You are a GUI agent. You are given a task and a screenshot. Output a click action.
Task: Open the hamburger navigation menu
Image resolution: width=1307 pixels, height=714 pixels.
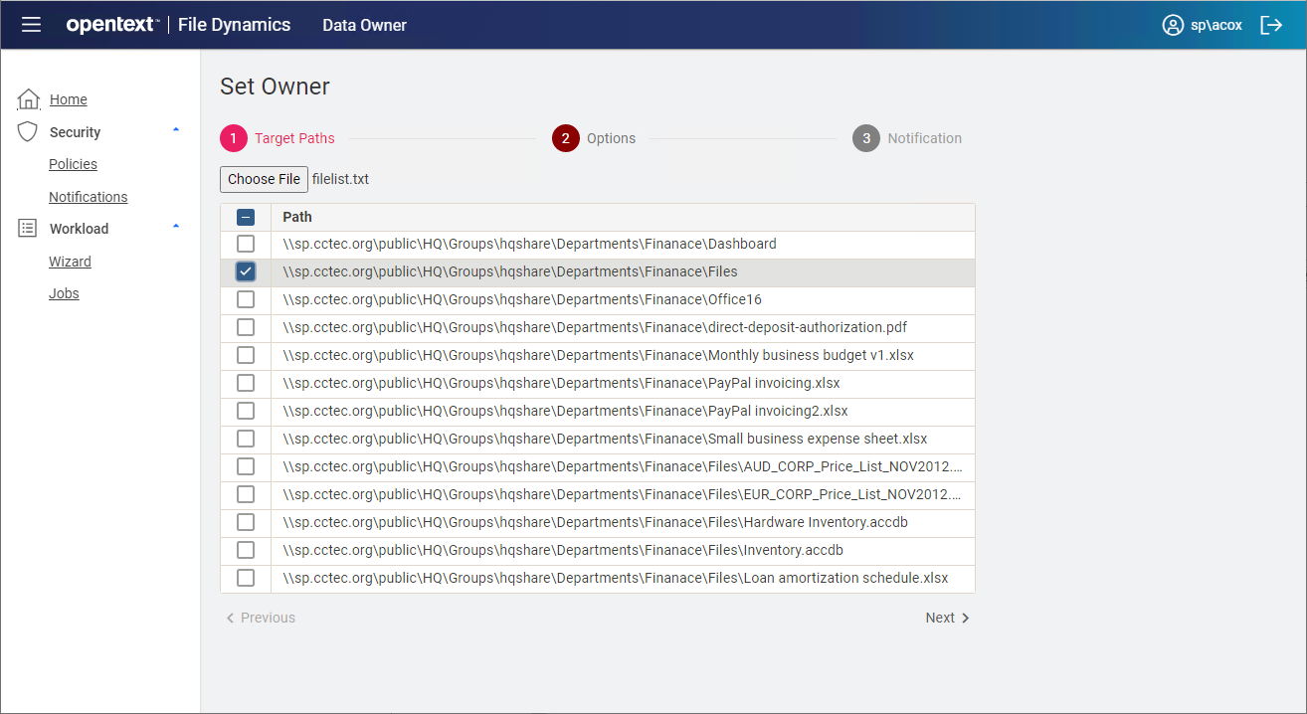pyautogui.click(x=31, y=25)
